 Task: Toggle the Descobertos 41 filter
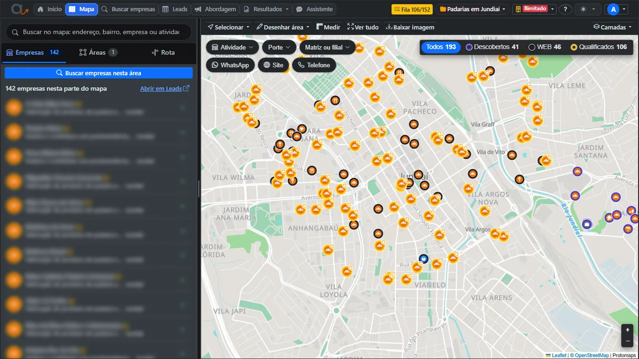(492, 47)
